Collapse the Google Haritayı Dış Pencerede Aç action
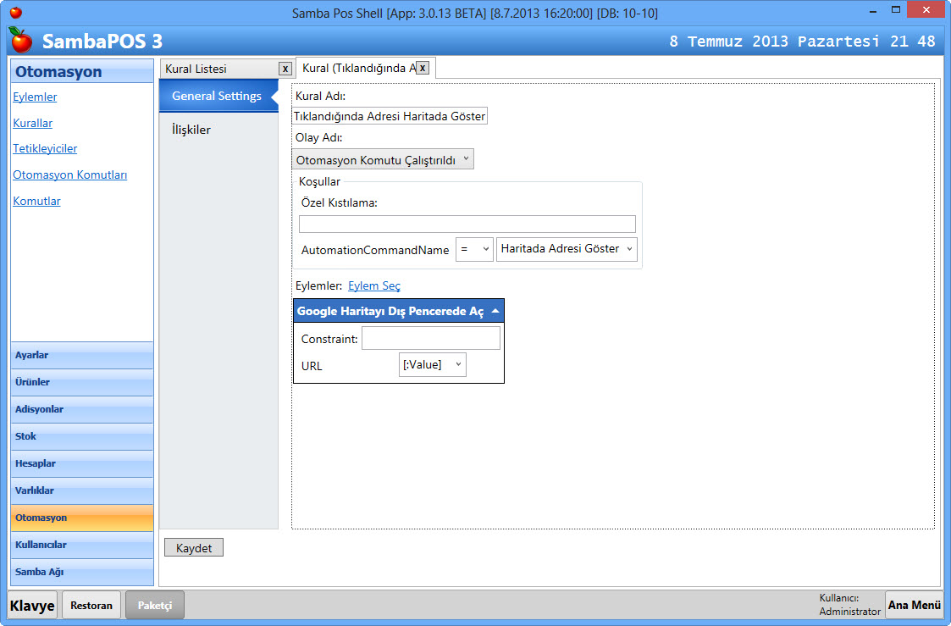Image resolution: width=951 pixels, height=626 pixels. click(495, 311)
